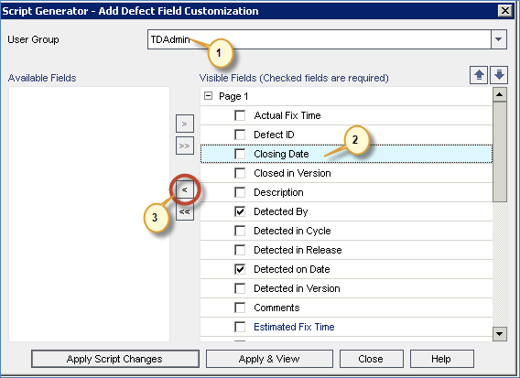Click the scrollbar down arrow in the Visible Fields list
The height and width of the screenshot is (378, 520).
[x=500, y=333]
